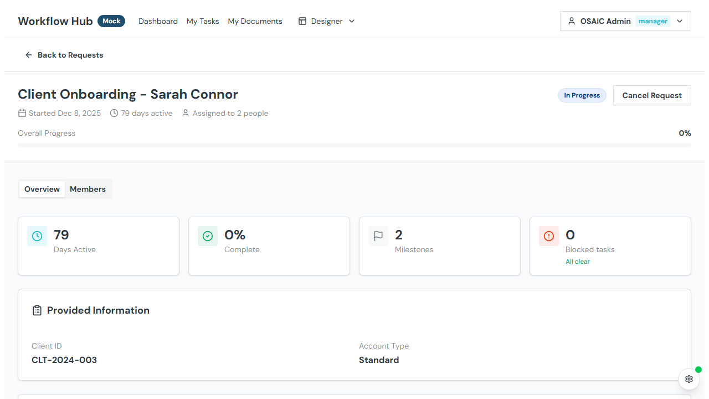The width and height of the screenshot is (709, 399).
Task: Click the green check icon on Complete card
Action: tap(207, 236)
